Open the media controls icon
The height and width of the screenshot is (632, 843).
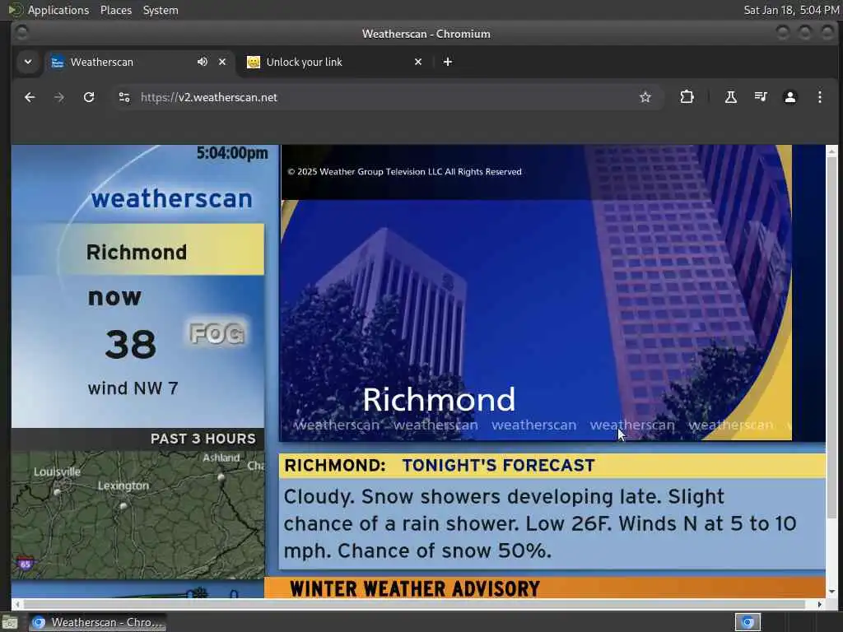pyautogui.click(x=760, y=97)
